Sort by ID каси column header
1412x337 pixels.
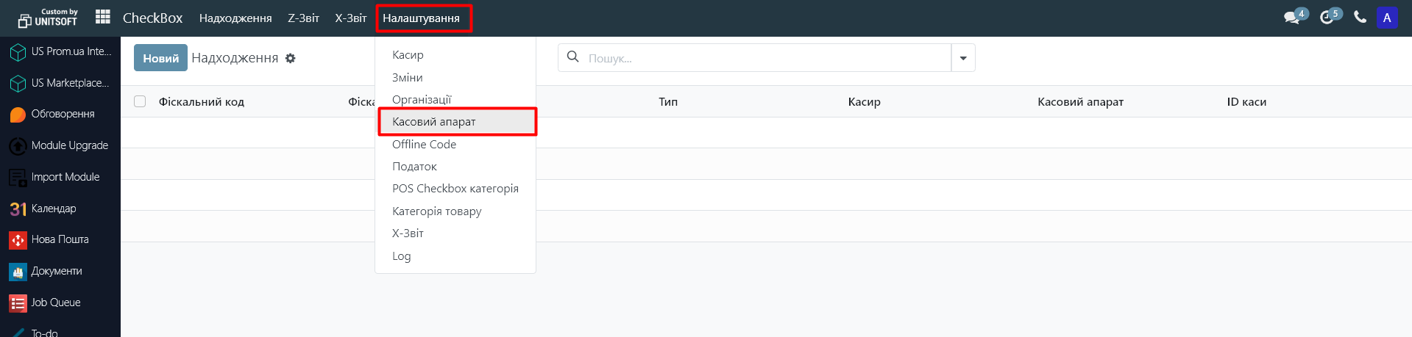(x=1246, y=102)
